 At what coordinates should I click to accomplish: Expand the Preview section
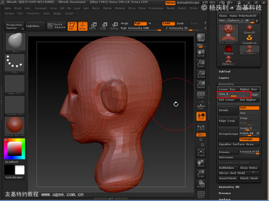click(x=225, y=193)
